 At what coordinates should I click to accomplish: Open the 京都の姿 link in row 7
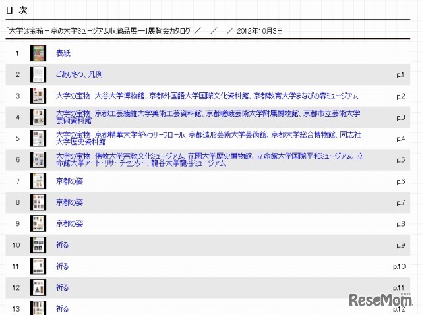69,181
